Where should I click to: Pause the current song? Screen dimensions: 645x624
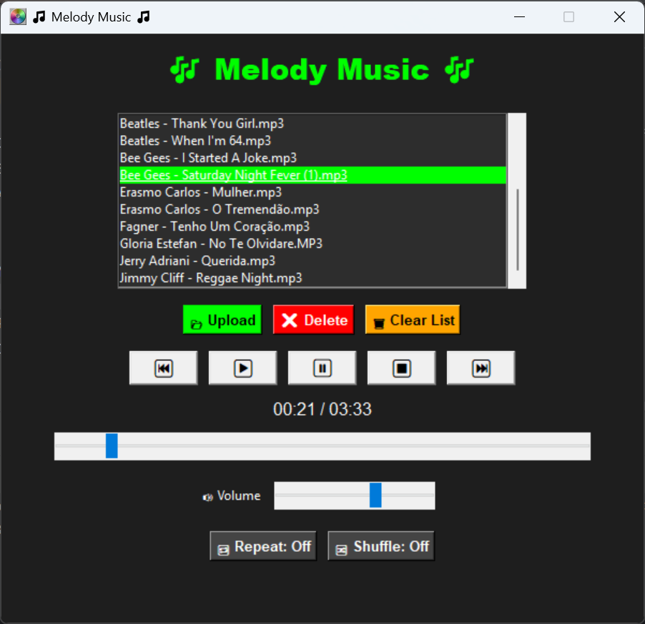point(322,368)
